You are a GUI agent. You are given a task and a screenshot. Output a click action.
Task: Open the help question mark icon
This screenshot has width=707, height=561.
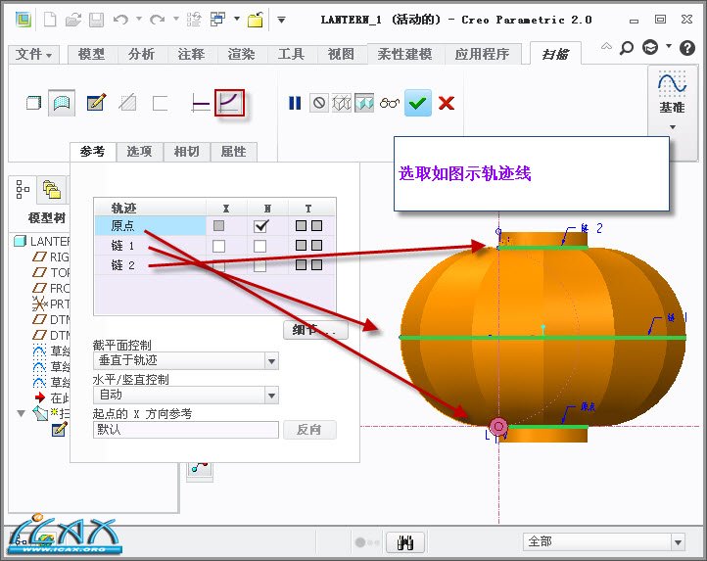pos(687,48)
